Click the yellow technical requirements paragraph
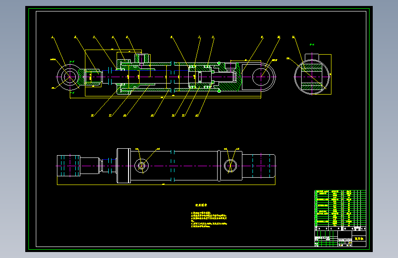This screenshot has width=398, height=258. (x=209, y=219)
